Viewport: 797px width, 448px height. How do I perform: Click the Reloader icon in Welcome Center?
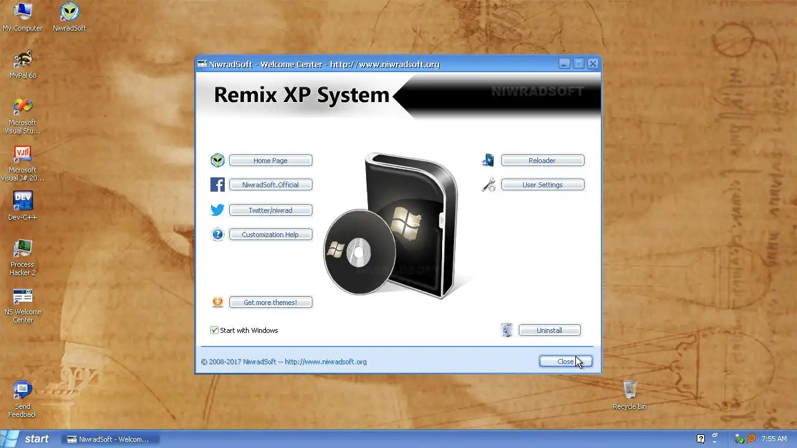[488, 161]
